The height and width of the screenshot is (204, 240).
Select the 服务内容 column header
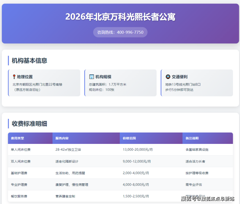pyautogui.click(x=62, y=138)
